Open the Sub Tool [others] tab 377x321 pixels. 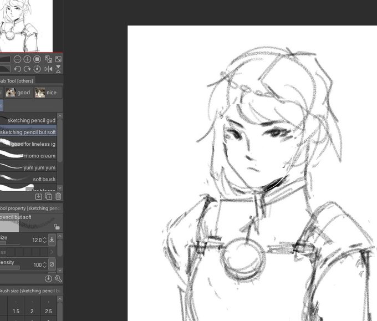click(17, 81)
